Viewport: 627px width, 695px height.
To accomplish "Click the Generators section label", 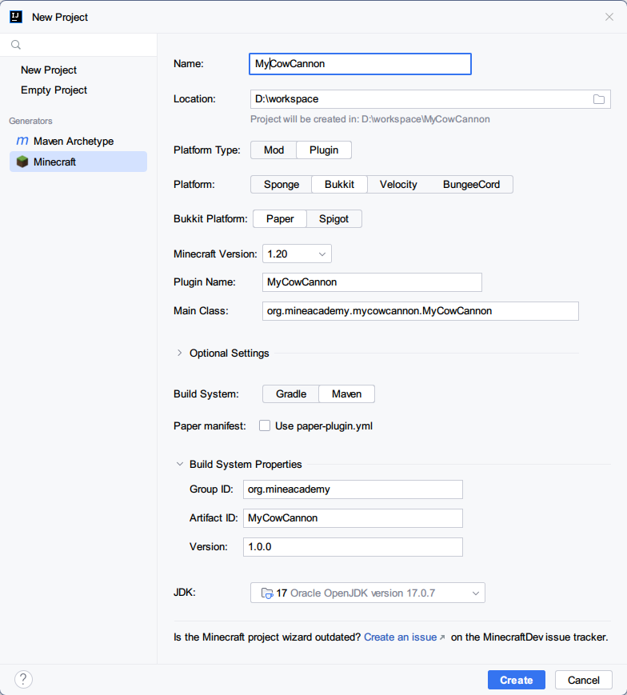I will click(30, 121).
